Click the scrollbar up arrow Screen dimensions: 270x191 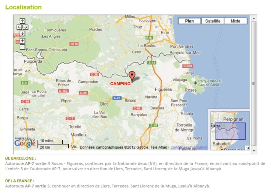tap(254, 18)
